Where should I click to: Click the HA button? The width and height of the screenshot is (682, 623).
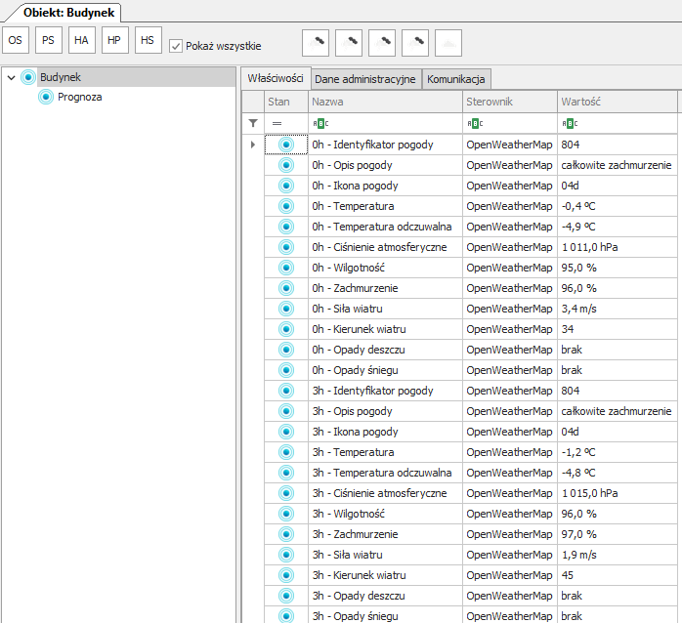[x=81, y=40]
